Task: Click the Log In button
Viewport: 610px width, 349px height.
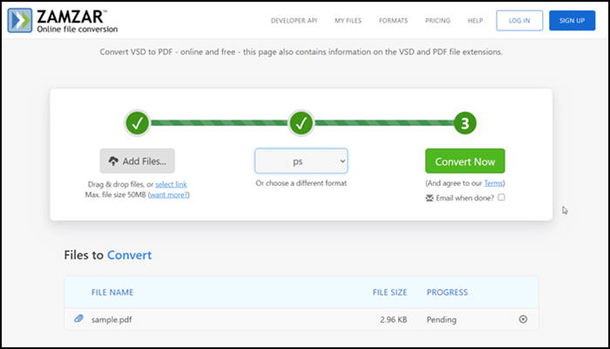Action: tap(519, 21)
